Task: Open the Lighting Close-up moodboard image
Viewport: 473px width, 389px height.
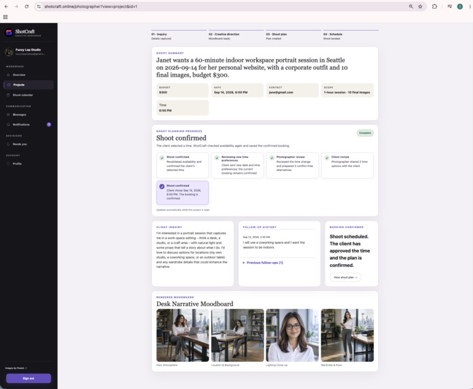Action: pos(292,335)
